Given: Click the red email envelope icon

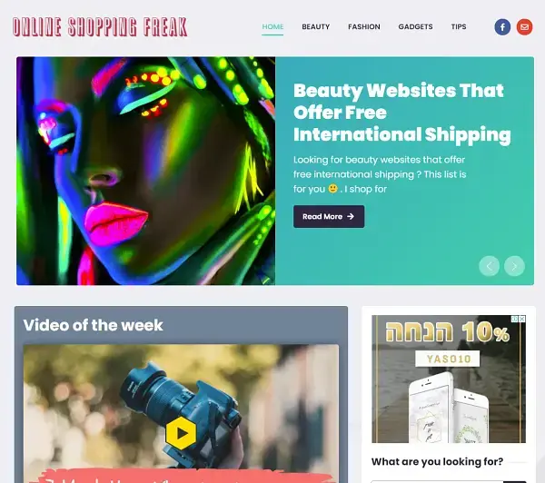Looking at the screenshot, I should pyautogui.click(x=524, y=27).
